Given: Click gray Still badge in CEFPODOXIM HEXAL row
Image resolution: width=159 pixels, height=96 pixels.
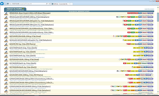Looking at the screenshot, I should tap(136, 60).
